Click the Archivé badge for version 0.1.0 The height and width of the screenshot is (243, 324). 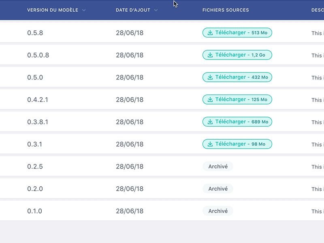click(217, 211)
